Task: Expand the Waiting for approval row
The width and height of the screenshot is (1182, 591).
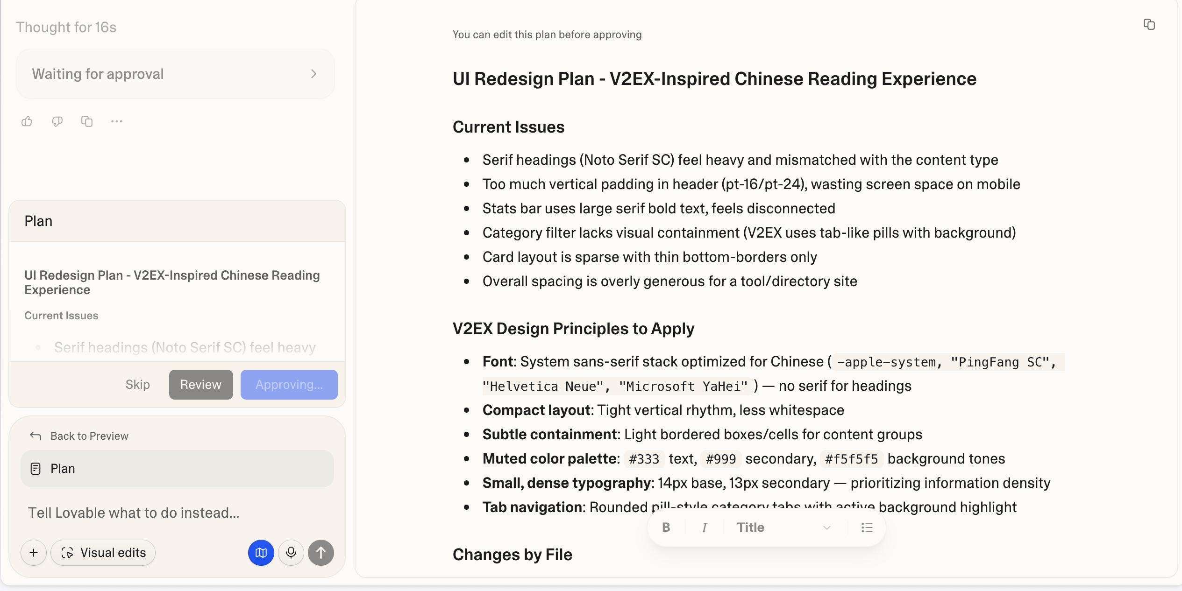Action: click(x=175, y=74)
